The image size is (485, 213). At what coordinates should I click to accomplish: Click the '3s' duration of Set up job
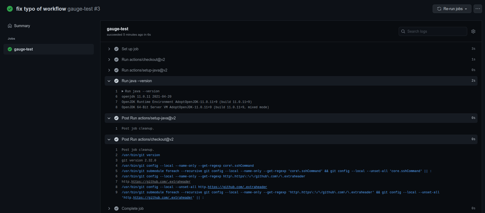coord(473,49)
